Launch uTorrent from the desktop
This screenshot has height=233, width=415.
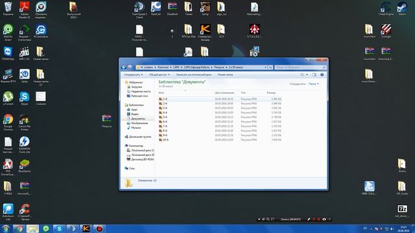pyautogui.click(x=8, y=98)
